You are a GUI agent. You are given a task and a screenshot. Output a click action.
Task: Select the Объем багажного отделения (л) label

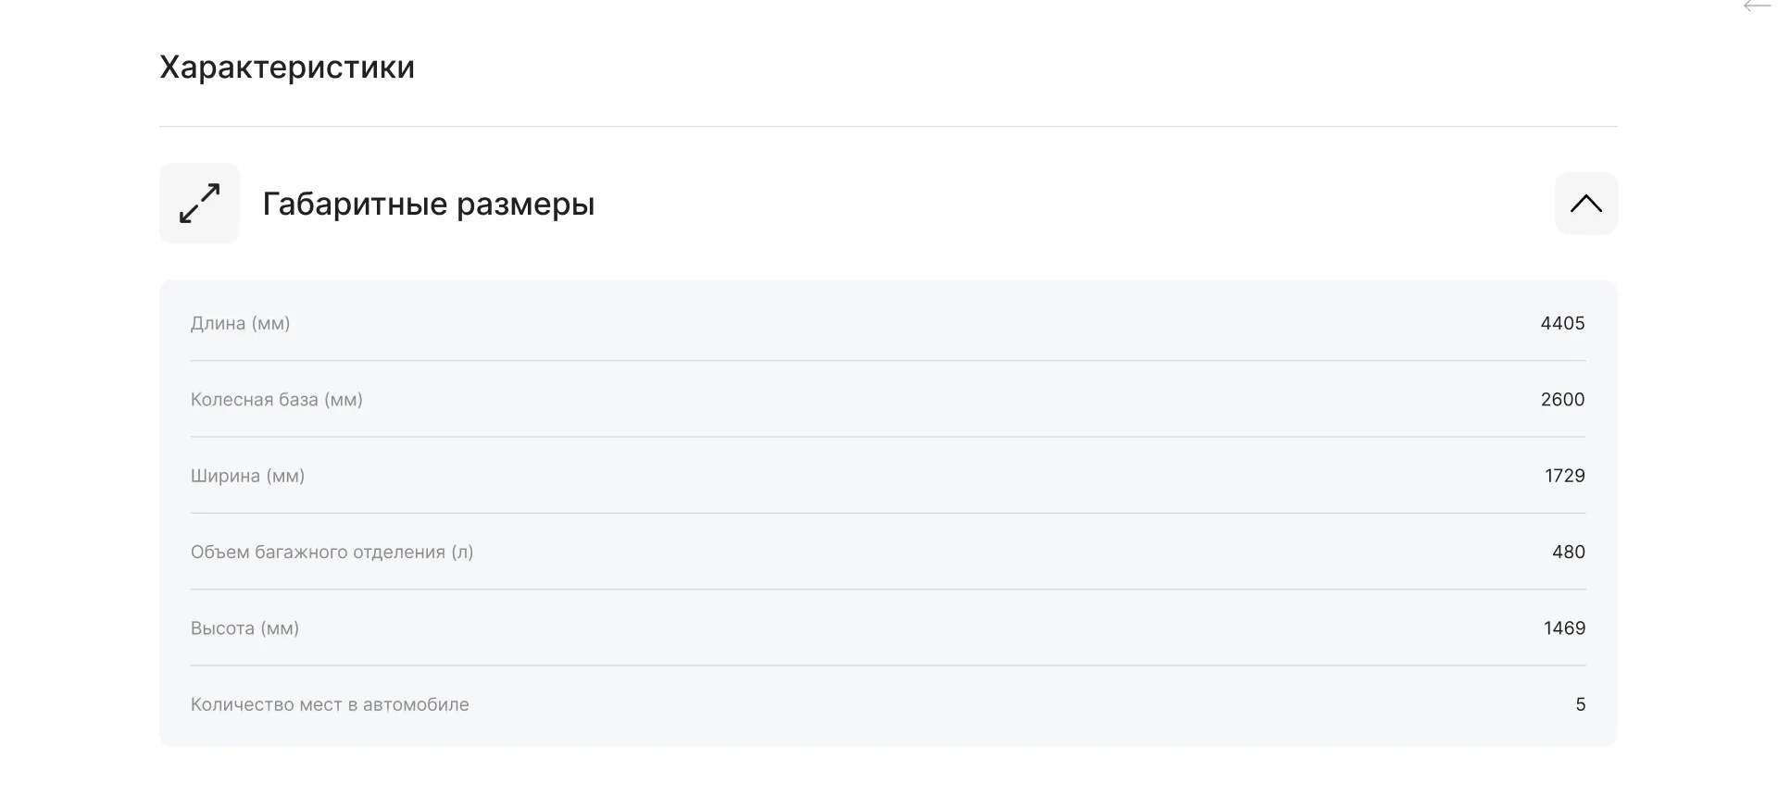click(332, 552)
